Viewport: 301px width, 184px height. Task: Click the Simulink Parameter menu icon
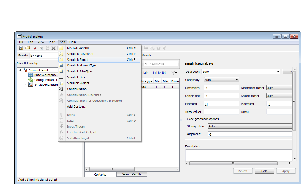coord(61,54)
